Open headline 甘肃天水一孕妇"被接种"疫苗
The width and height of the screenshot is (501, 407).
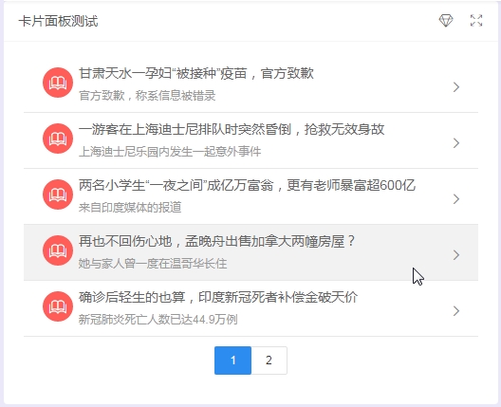(196, 73)
